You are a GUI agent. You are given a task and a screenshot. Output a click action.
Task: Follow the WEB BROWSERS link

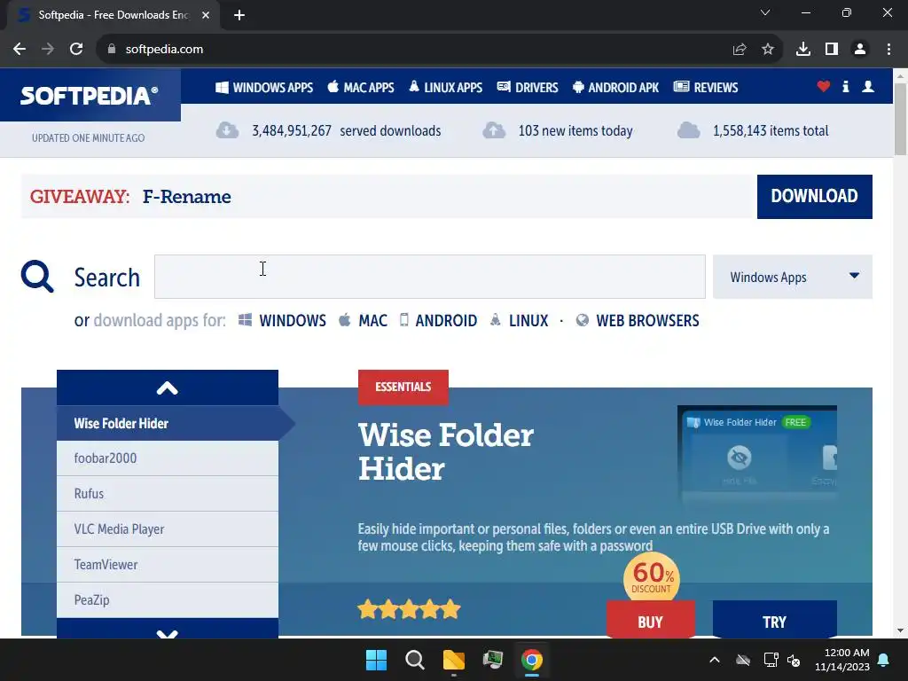(x=638, y=320)
